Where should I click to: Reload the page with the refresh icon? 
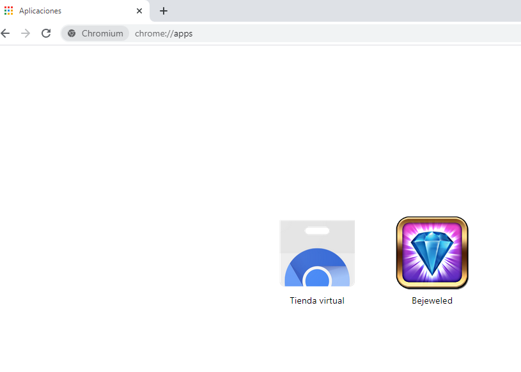46,33
